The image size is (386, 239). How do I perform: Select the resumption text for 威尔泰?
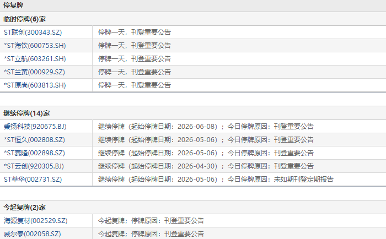[x=151, y=234]
